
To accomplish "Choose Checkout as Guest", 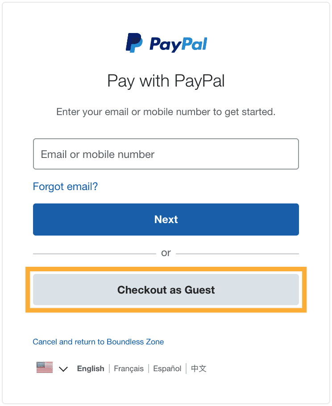I will [166, 290].
